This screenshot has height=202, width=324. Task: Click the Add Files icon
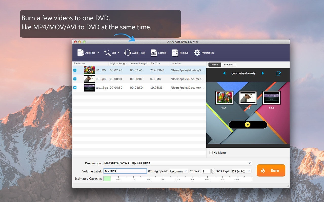(81, 53)
